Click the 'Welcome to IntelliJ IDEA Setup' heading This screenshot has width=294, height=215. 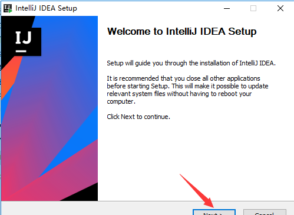pyautogui.click(x=181, y=31)
